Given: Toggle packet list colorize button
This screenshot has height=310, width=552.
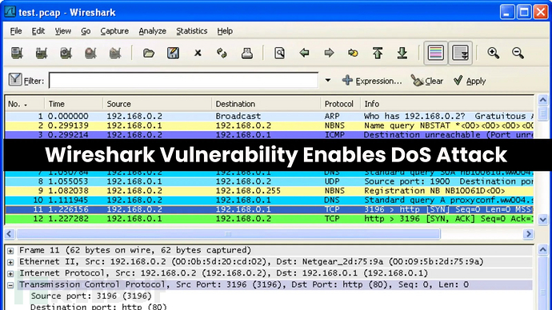Looking at the screenshot, I should [x=435, y=53].
